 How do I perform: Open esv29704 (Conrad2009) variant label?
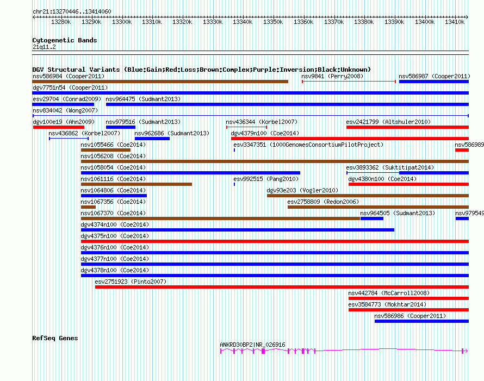[x=67, y=99]
